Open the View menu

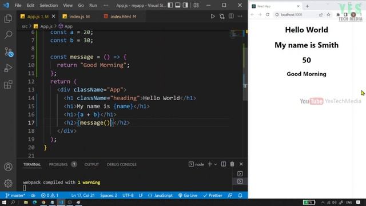pos(67,5)
